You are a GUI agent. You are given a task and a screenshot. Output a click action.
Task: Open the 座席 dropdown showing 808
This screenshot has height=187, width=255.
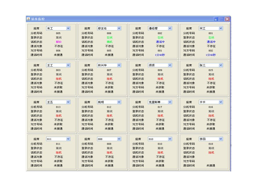pos(119,139)
